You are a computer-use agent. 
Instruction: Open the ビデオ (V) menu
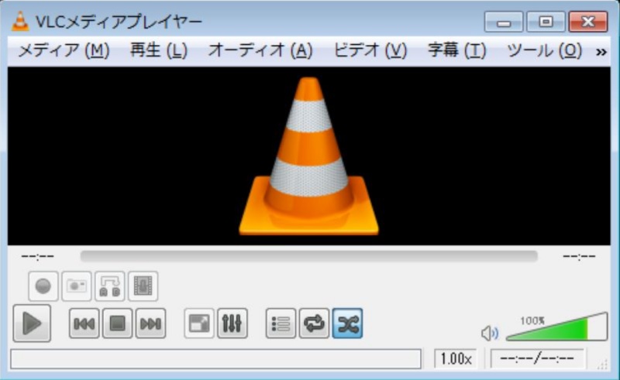coord(370,50)
